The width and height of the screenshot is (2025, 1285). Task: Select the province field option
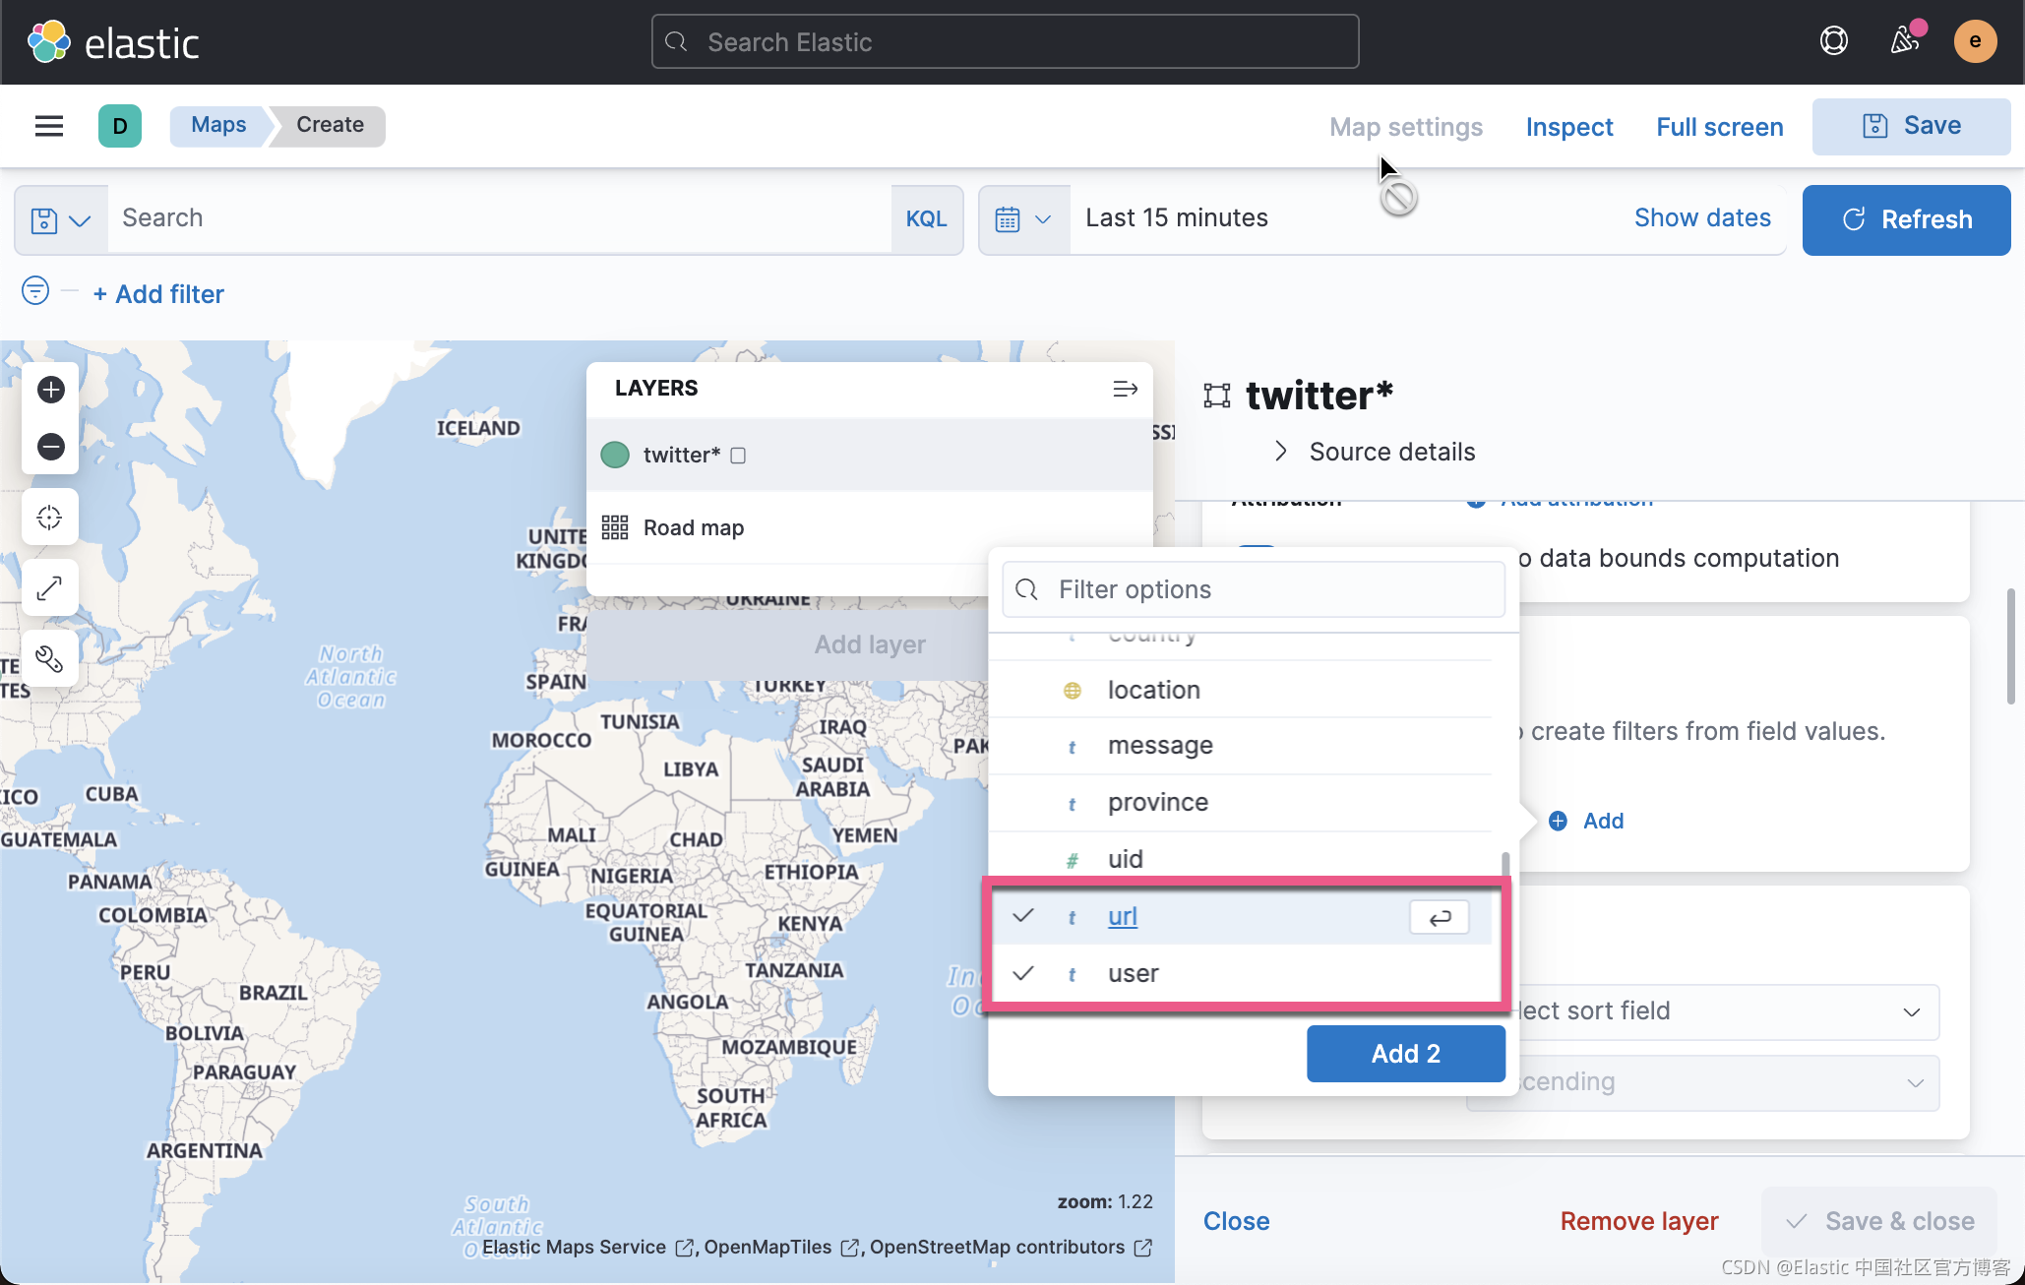click(1240, 803)
